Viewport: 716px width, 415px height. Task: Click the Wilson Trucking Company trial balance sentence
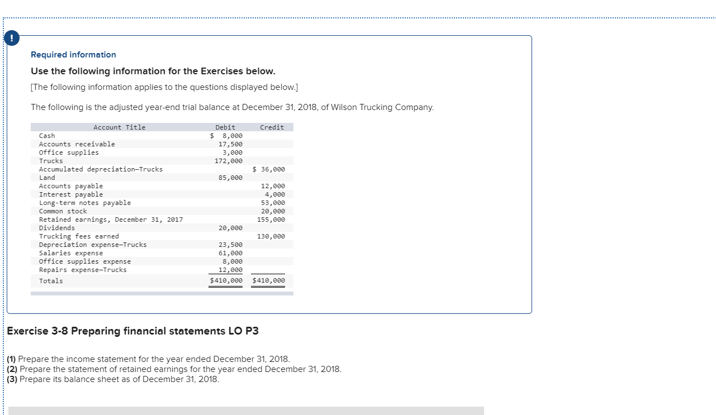(x=232, y=107)
